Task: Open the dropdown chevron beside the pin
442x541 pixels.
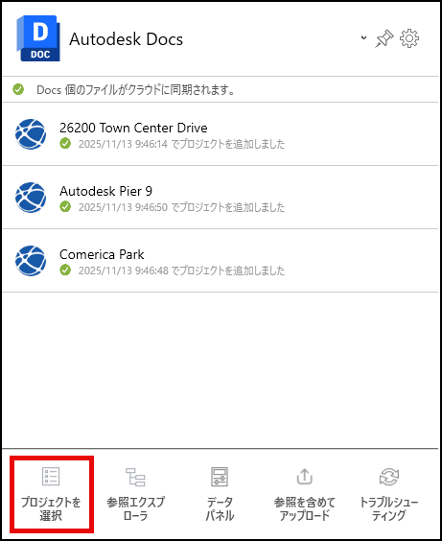Action: [x=363, y=37]
